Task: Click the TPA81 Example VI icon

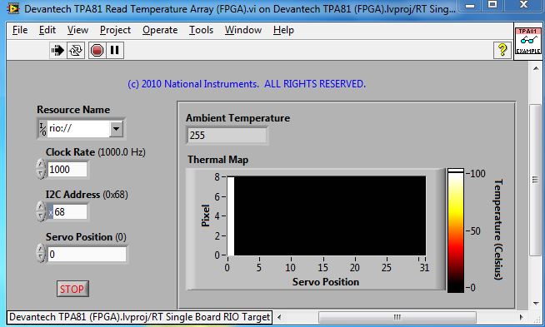Action: click(528, 41)
